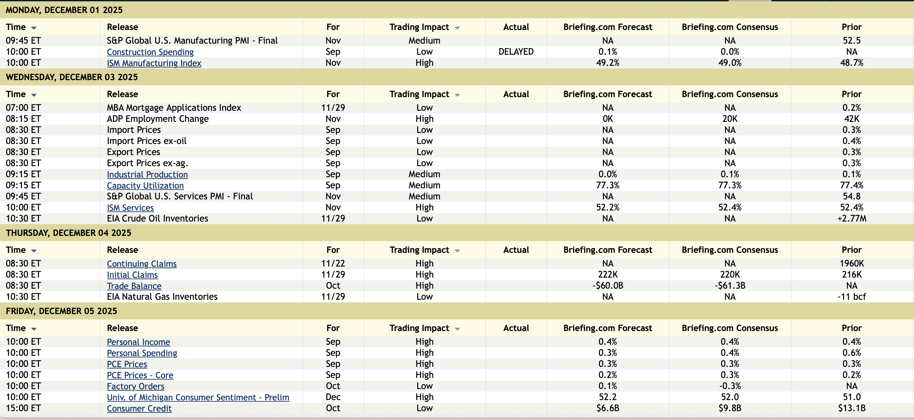The height and width of the screenshot is (419, 914).
Task: Click Trading Impact sort arrow in Thursday's table
Action: (x=457, y=251)
